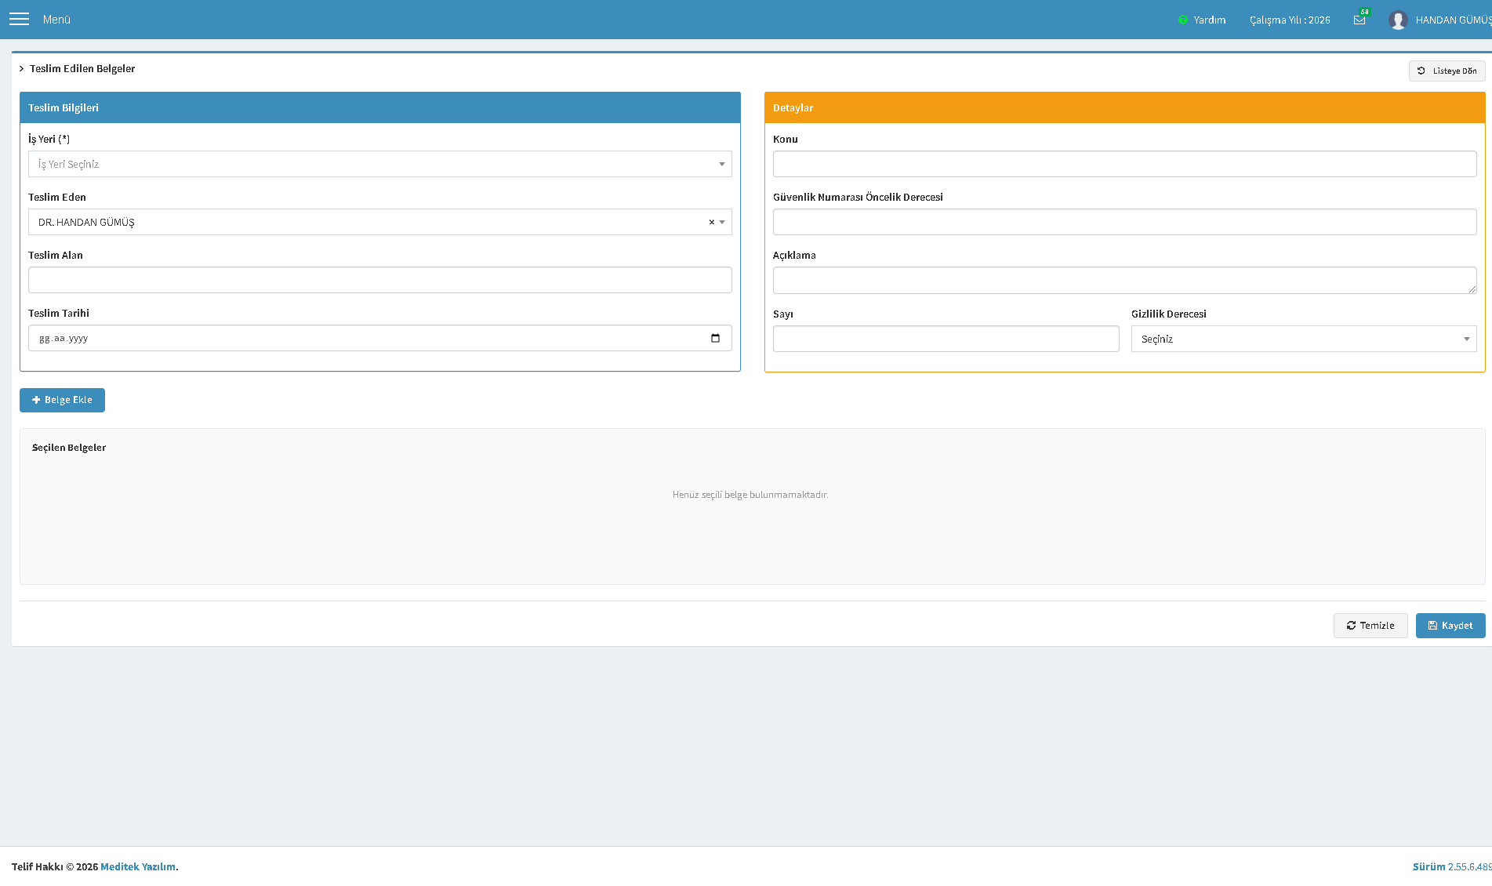Click the resize grip of Açıklama box
The height and width of the screenshot is (886, 1492).
(x=1472, y=289)
